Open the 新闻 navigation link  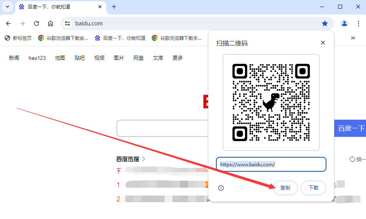14,58
